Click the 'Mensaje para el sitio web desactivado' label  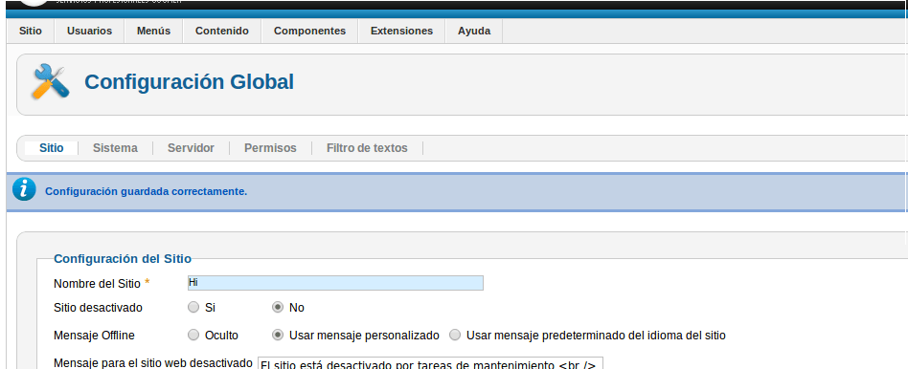click(153, 363)
